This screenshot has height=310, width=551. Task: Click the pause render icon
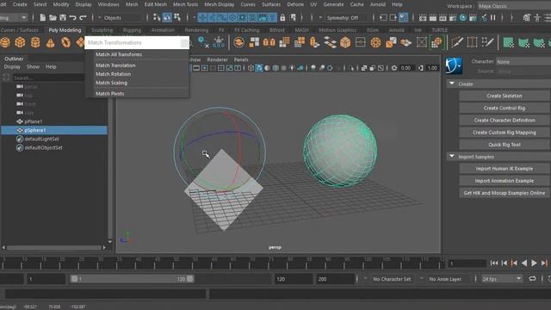493,17
